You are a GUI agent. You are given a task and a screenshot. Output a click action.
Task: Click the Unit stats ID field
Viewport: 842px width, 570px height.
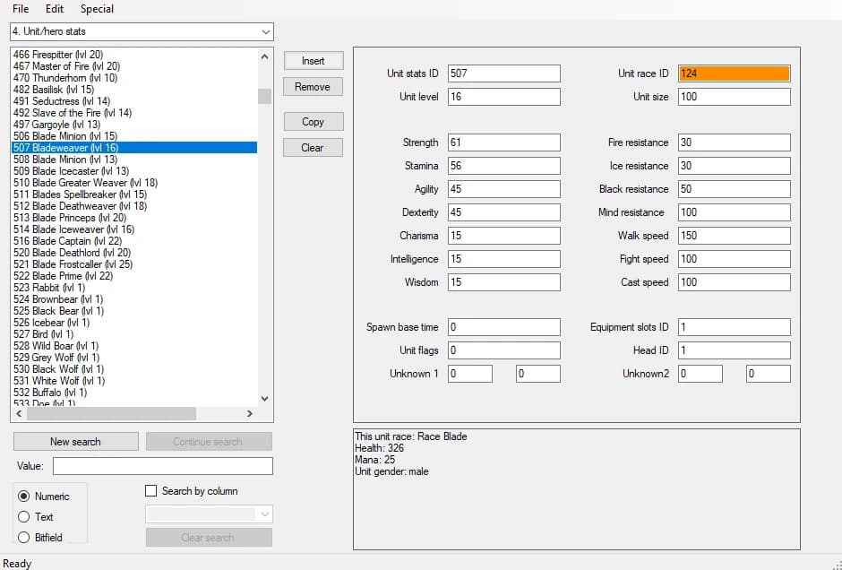tap(504, 73)
